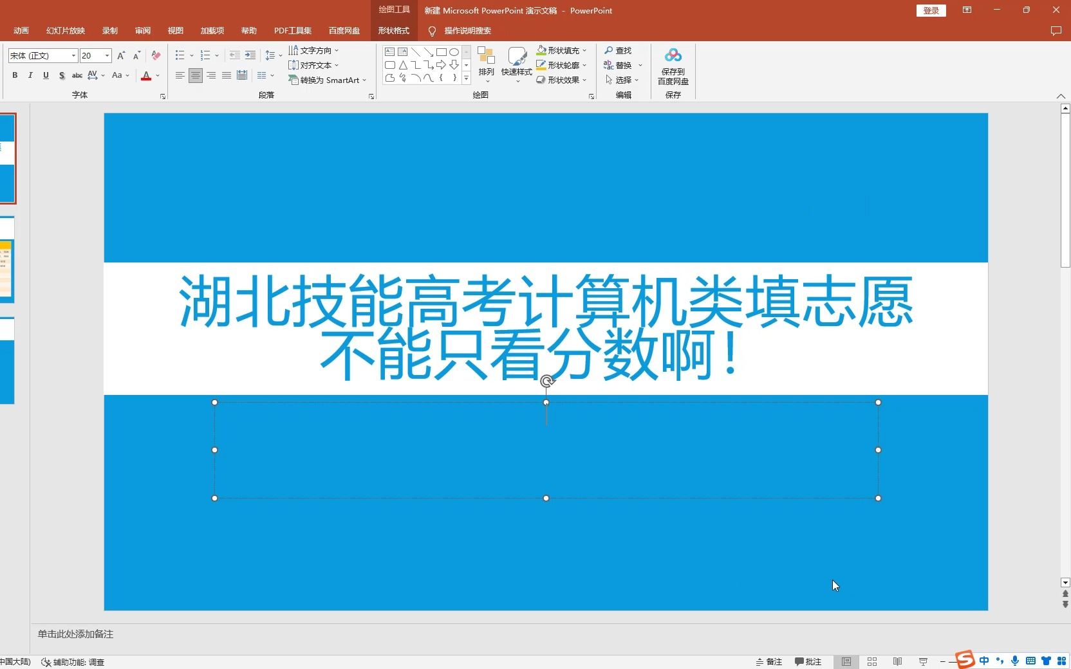The height and width of the screenshot is (669, 1071).
Task: Toggle underline formatting
Action: [46, 75]
